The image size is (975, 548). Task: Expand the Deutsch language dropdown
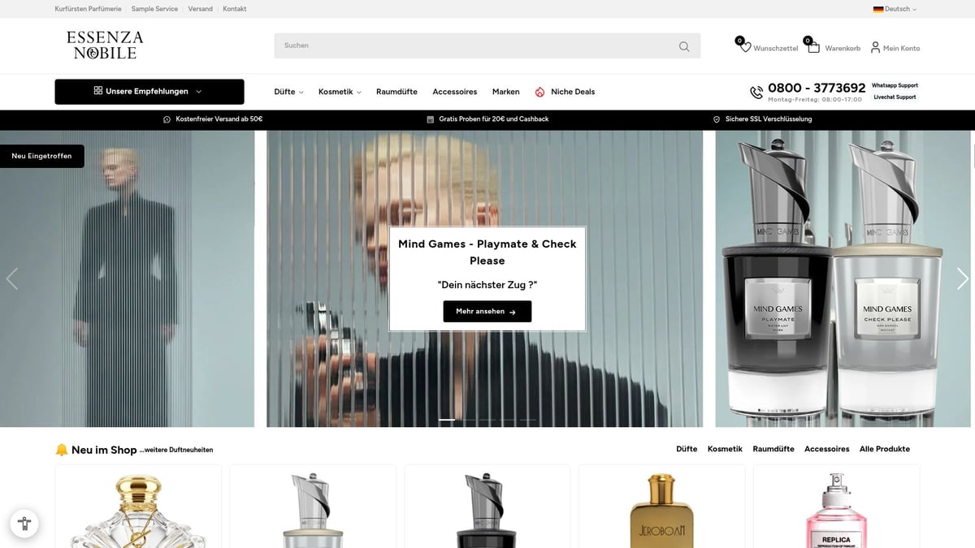coord(895,9)
